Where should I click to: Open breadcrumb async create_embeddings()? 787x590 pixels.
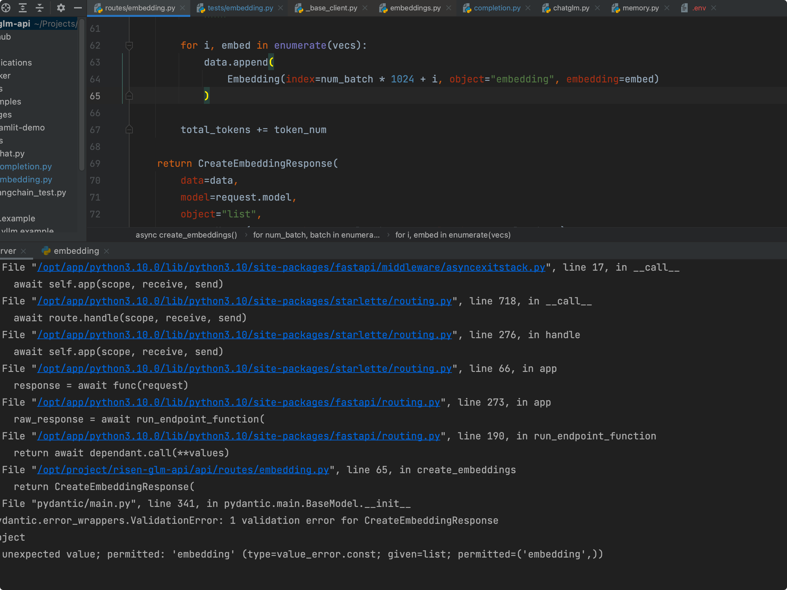[x=186, y=235]
